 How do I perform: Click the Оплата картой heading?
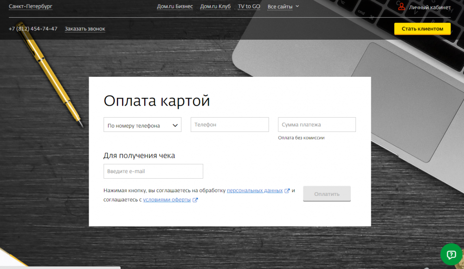156,100
